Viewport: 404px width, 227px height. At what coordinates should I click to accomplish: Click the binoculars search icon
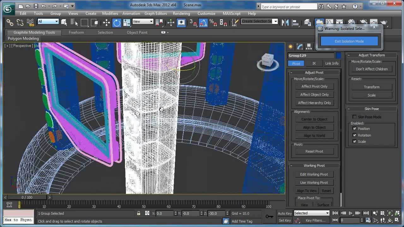(x=321, y=6)
